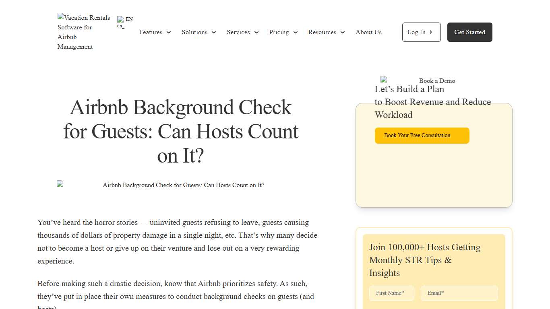Click the Vacation Rentals Software logo
550x309 pixels.
click(x=83, y=32)
